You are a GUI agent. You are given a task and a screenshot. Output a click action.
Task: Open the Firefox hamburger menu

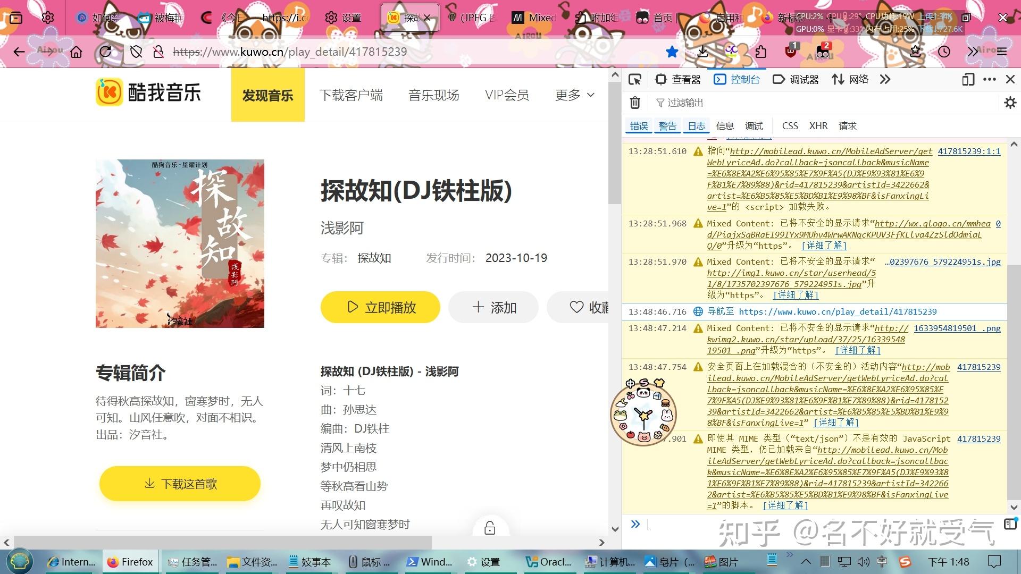click(1002, 52)
